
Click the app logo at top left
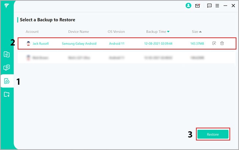click(x=7, y=6)
